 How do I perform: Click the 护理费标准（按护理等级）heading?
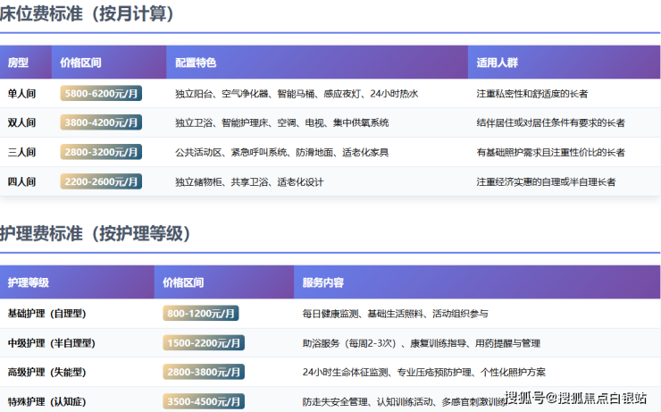(x=96, y=234)
